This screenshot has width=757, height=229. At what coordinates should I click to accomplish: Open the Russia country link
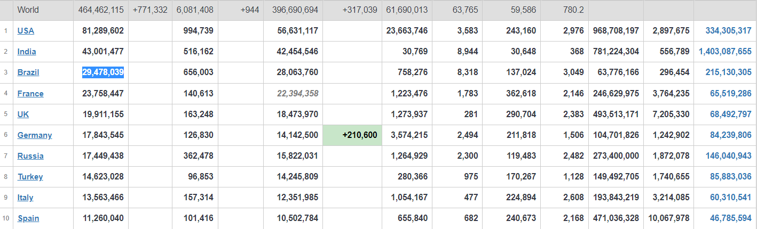(x=30, y=156)
